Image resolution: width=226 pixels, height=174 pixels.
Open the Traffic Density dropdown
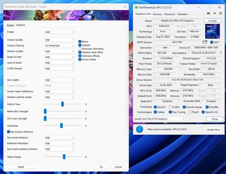pyautogui.click(x=59, y=68)
